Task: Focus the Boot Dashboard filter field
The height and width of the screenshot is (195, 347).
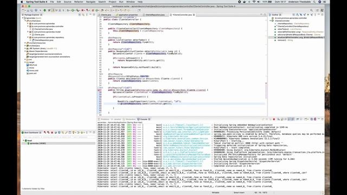Action: point(59,137)
